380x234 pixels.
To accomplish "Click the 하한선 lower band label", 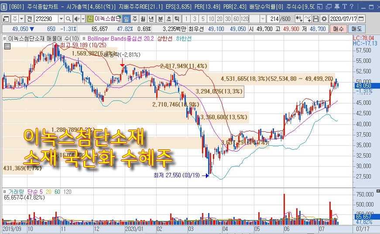I will (184, 38).
